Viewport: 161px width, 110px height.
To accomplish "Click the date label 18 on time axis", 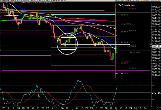I will coord(62,108).
